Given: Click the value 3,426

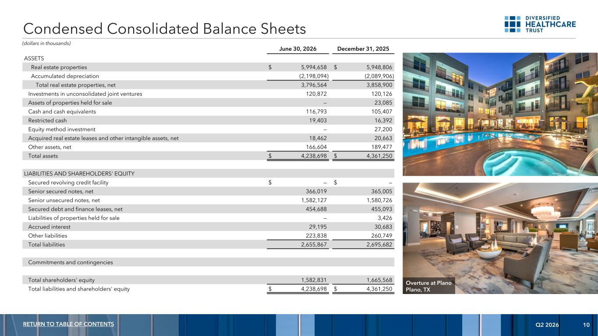Looking at the screenshot, I should click(384, 218).
